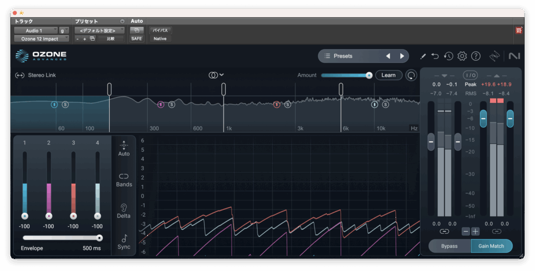Click the Learn button

pos(388,75)
